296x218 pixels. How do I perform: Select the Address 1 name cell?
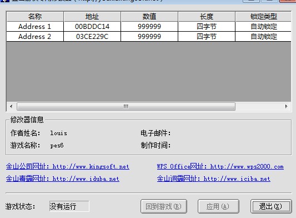coord(35,27)
